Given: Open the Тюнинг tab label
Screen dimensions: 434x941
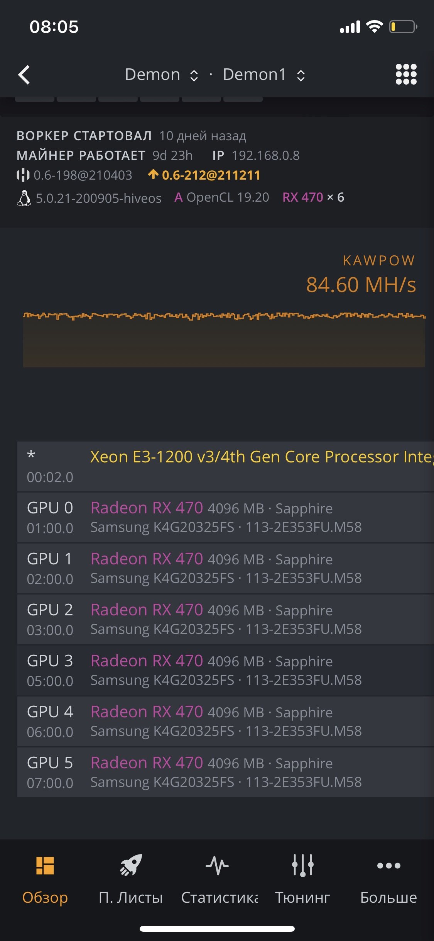Looking at the screenshot, I should coord(302,897).
